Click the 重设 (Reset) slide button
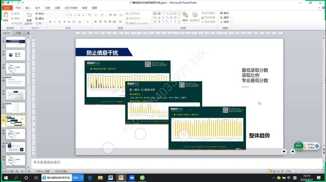Viewport: 326px width, 182px height. pos(40,18)
